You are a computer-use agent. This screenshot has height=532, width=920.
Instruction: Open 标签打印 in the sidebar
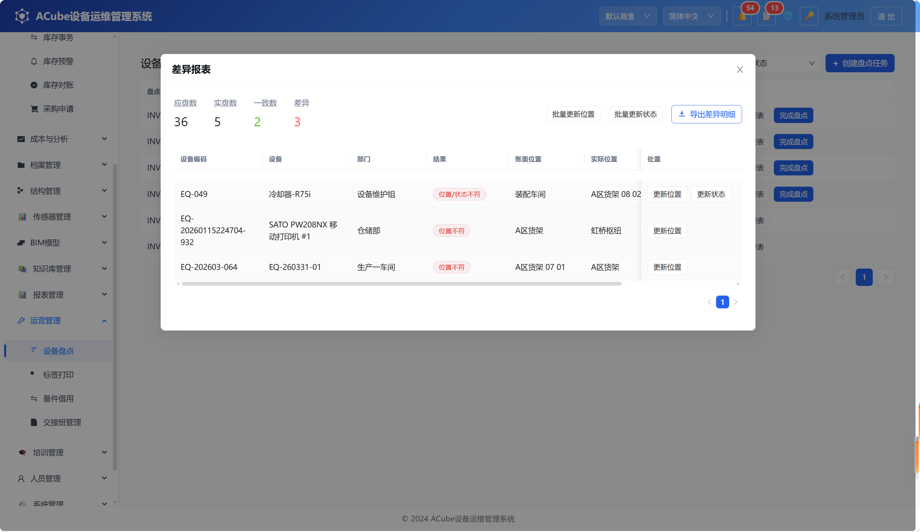click(58, 375)
